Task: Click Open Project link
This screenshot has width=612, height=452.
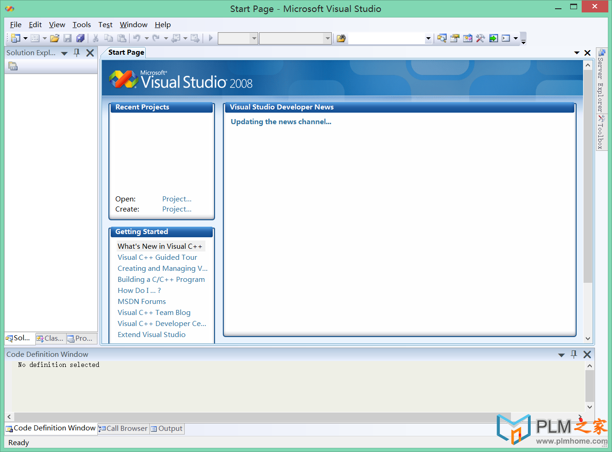Action: click(176, 199)
